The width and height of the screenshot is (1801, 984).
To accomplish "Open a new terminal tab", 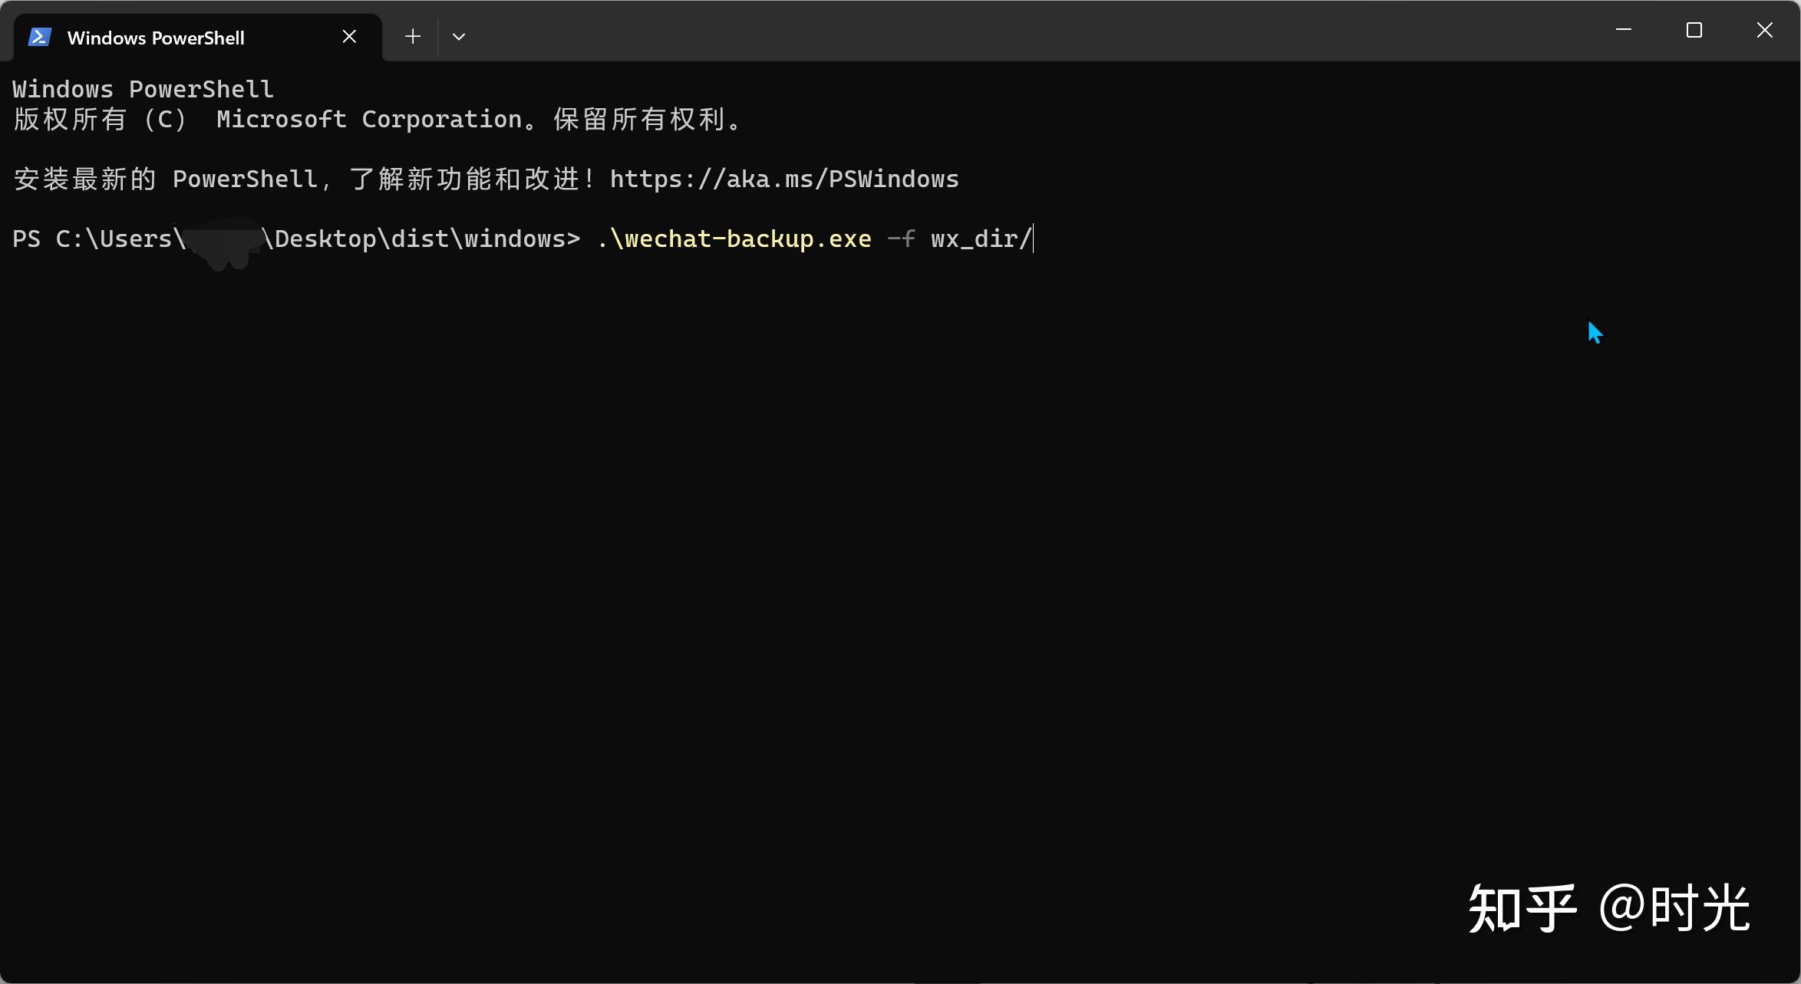I will (x=413, y=37).
